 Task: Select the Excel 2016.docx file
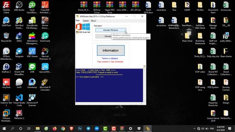coord(148,7)
